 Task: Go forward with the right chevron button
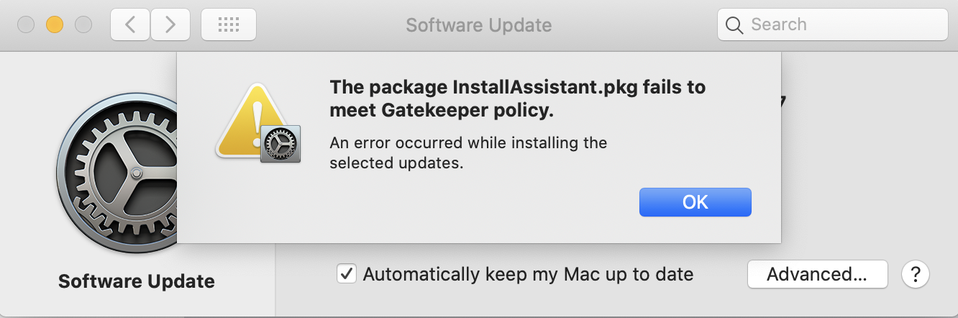pos(170,25)
